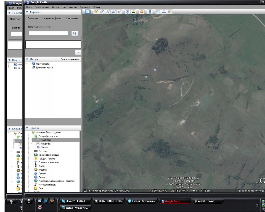265x212 pixels.
Task: Select the ruler measurement tool
Action: coord(150,12)
